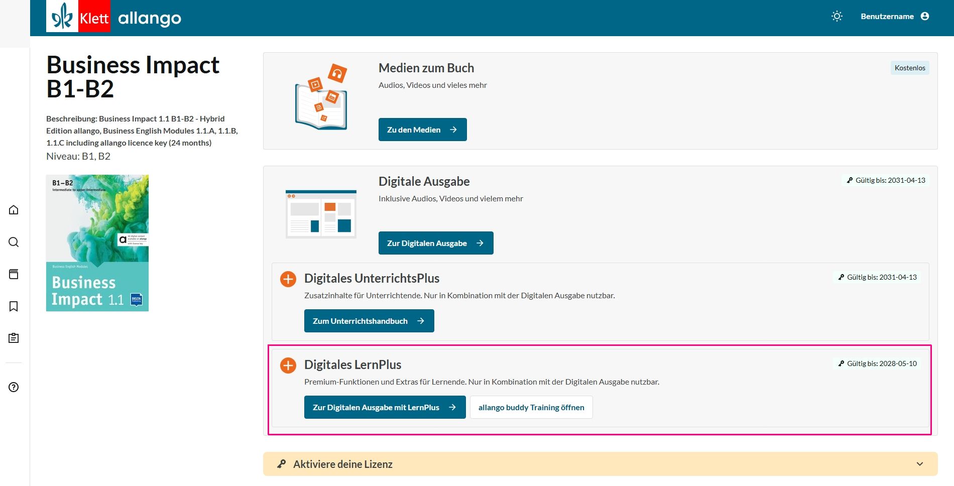This screenshot has width=954, height=486.
Task: Click the Zur Digitalen Ausgabe button
Action: [435, 243]
